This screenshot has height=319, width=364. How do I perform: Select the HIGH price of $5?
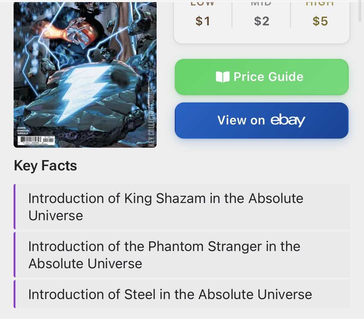320,21
